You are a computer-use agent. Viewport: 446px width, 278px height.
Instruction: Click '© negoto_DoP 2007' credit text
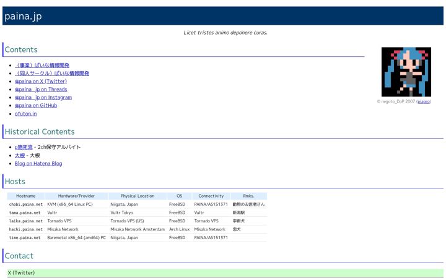pos(396,101)
